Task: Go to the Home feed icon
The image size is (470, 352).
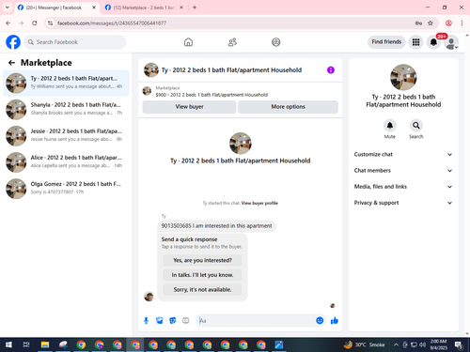Action: coord(188,42)
